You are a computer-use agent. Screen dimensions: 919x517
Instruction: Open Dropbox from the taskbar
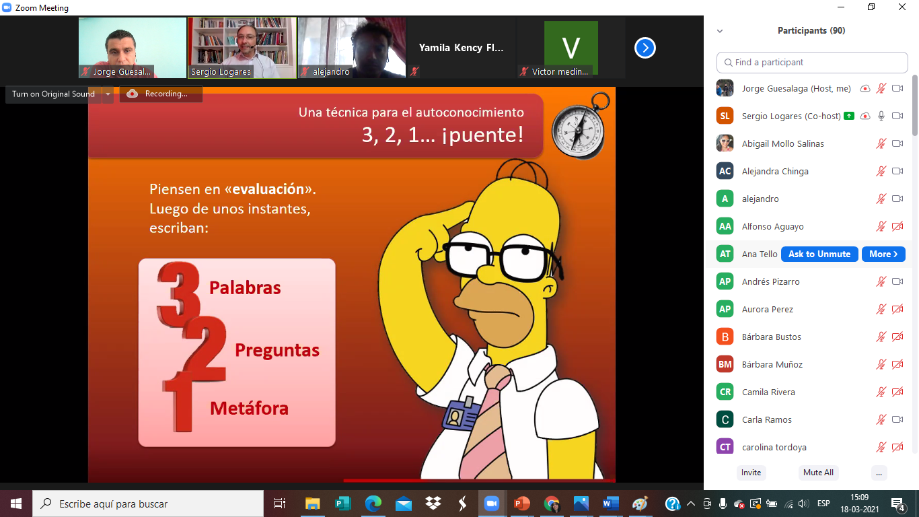(x=433, y=504)
